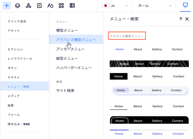Click the 検索 group label
This screenshot has height=139, width=193.
pyautogui.click(x=59, y=82)
